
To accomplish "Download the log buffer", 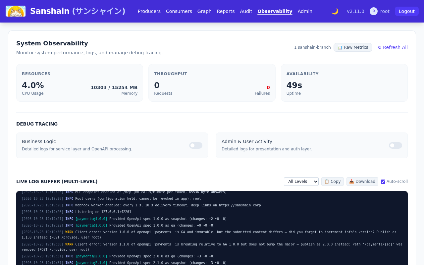I will 362,182.
